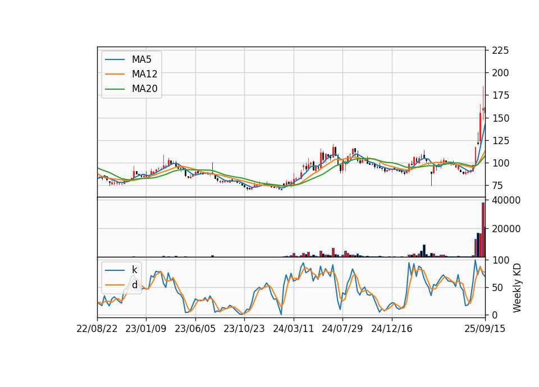The image size is (539, 387).
Task: Click the 22/08/22 date tick label
Action: (97, 329)
